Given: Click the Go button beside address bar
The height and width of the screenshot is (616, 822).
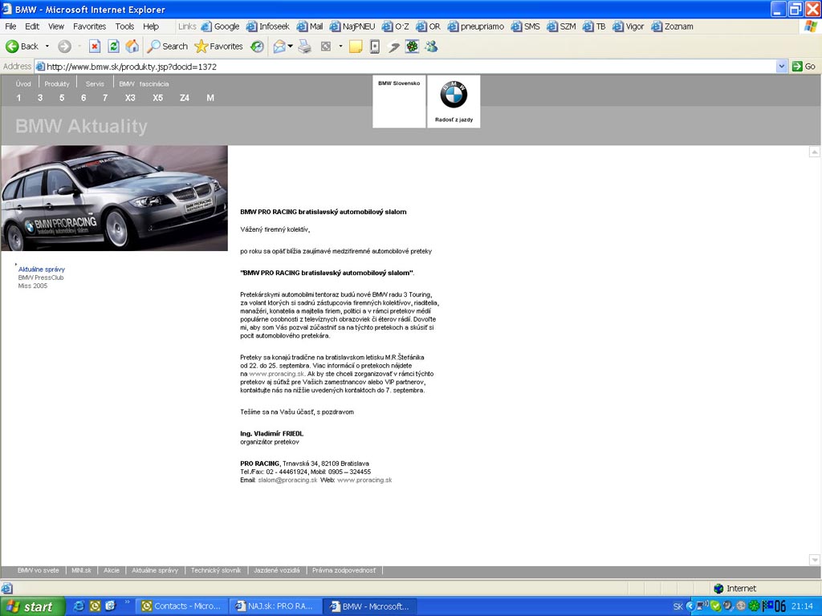Looking at the screenshot, I should click(804, 67).
